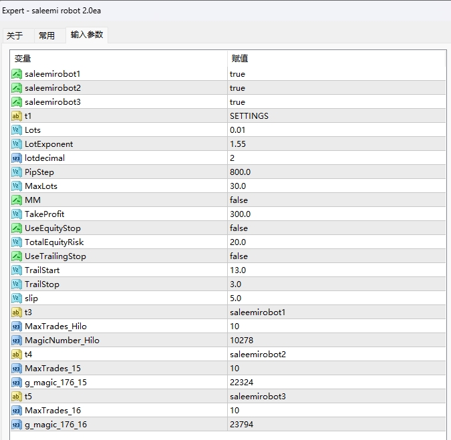Image resolution: width=451 pixels, height=440 pixels.
Task: Click the string icon next to t5
Action: [x=17, y=397]
